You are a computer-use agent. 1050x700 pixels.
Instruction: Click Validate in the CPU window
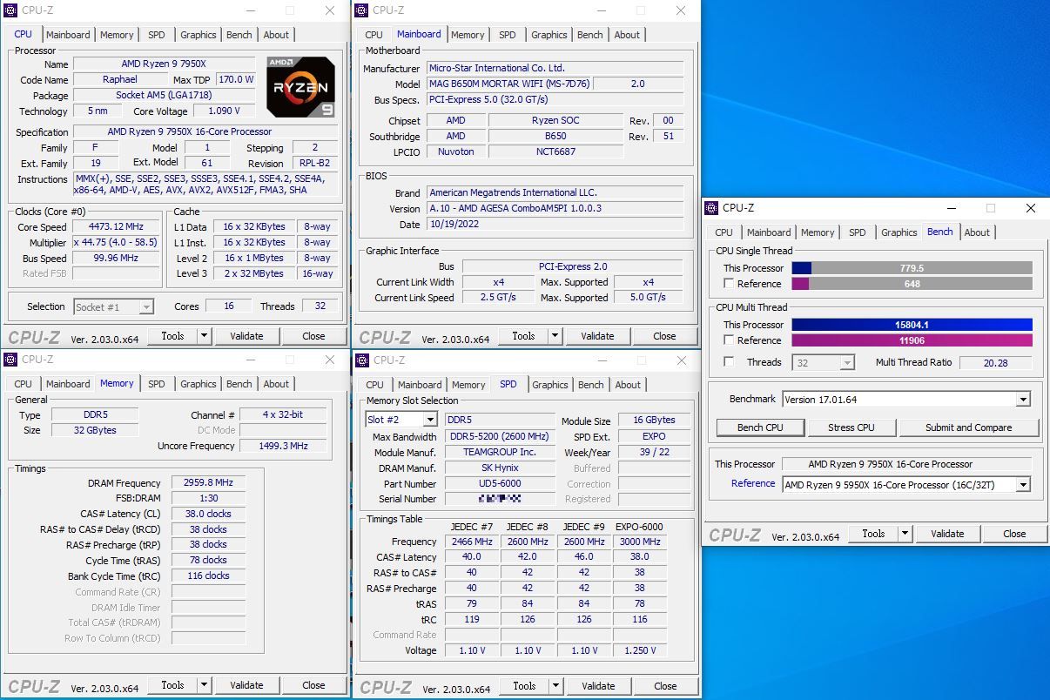(246, 336)
